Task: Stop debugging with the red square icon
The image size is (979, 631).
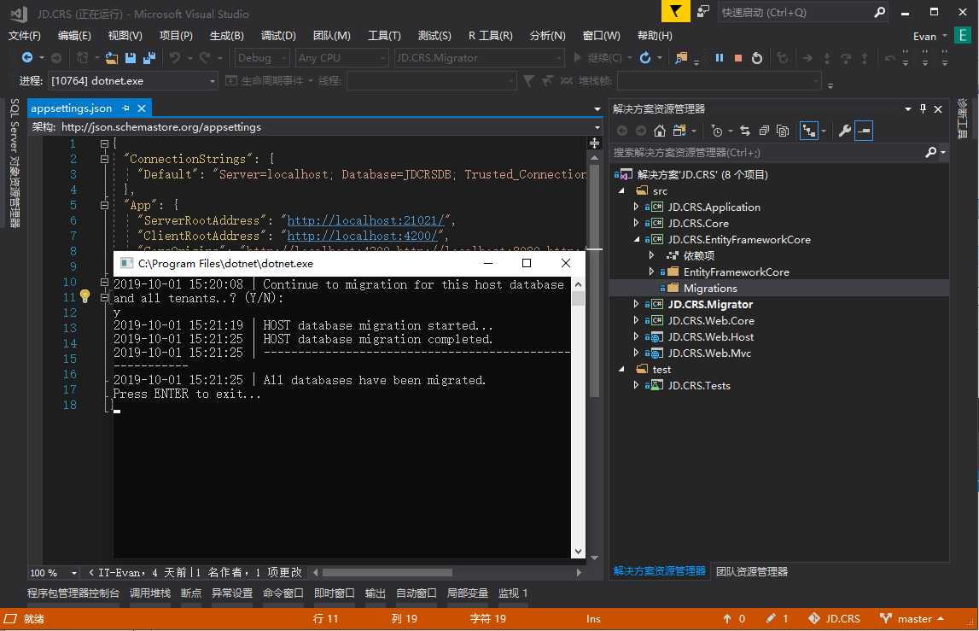Action: pyautogui.click(x=738, y=58)
